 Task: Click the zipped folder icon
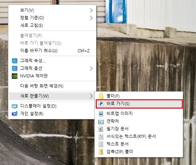[101, 152]
